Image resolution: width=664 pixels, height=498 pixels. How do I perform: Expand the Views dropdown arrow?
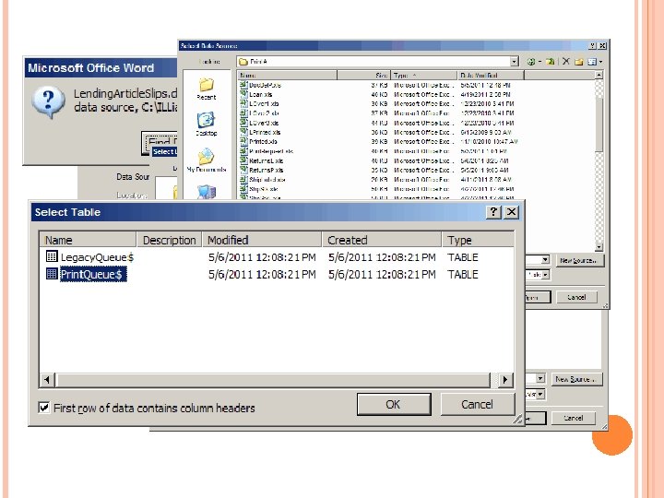pyautogui.click(x=600, y=63)
